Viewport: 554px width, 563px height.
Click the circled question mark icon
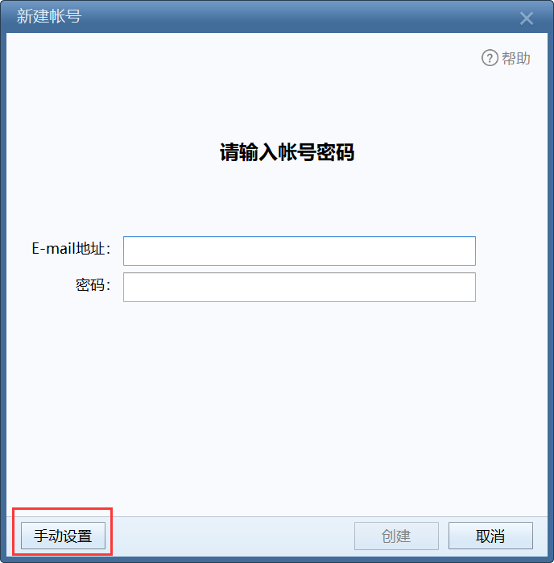click(490, 58)
